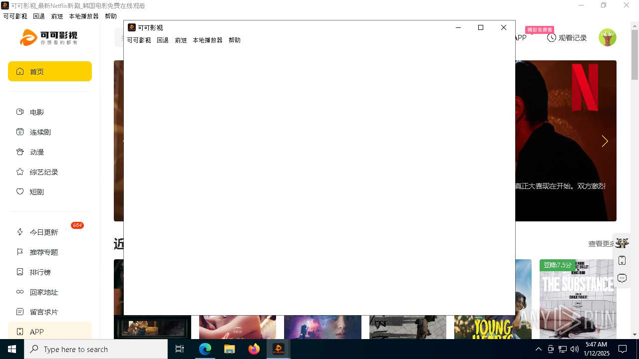Screen dimensions: 639x359
Task: Open the Windows Start menu
Action: click(12, 349)
